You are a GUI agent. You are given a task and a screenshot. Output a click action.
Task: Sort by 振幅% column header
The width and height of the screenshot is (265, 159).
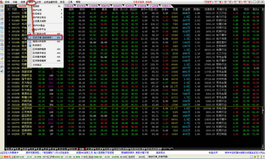coord(197,10)
